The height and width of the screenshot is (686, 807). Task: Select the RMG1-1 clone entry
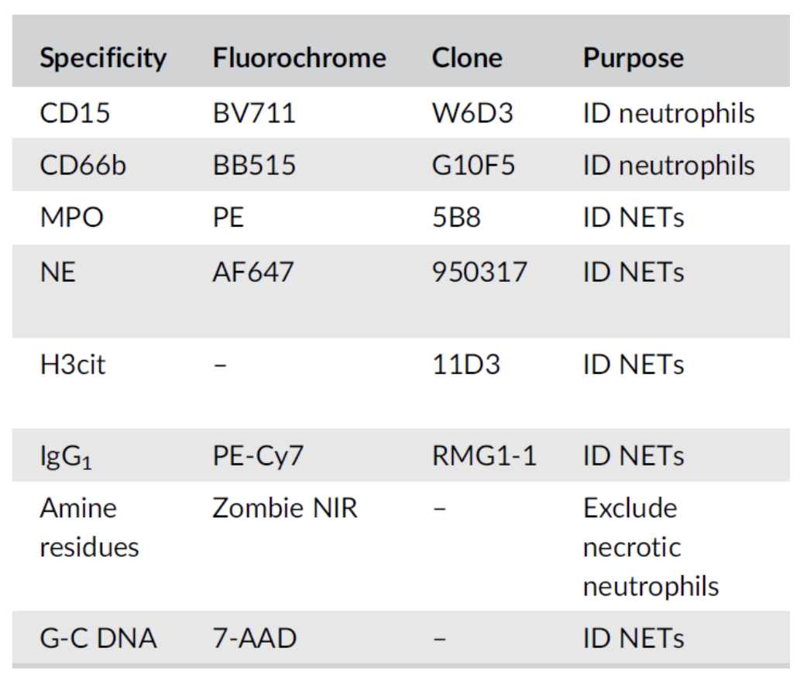click(x=484, y=455)
